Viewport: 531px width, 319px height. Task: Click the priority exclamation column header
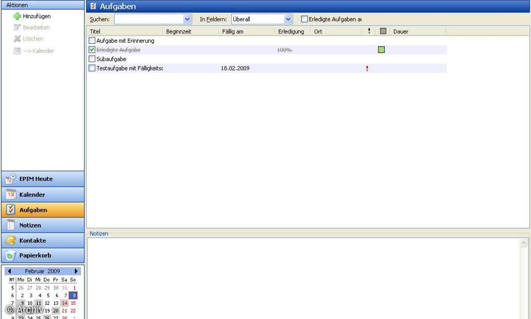pyautogui.click(x=369, y=31)
